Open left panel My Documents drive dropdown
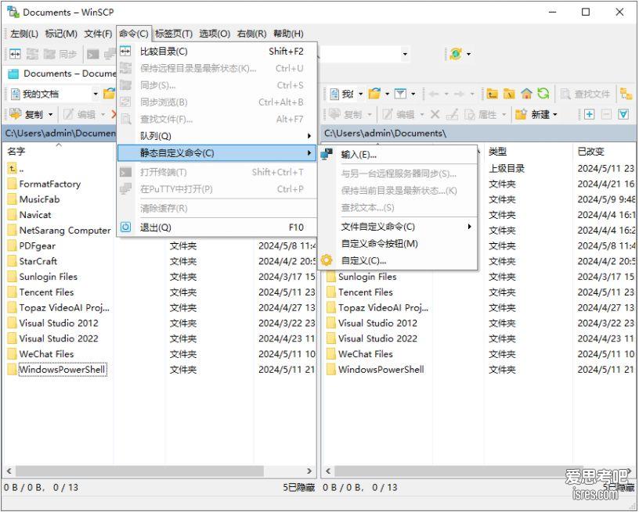This screenshot has width=639, height=512. (96, 94)
